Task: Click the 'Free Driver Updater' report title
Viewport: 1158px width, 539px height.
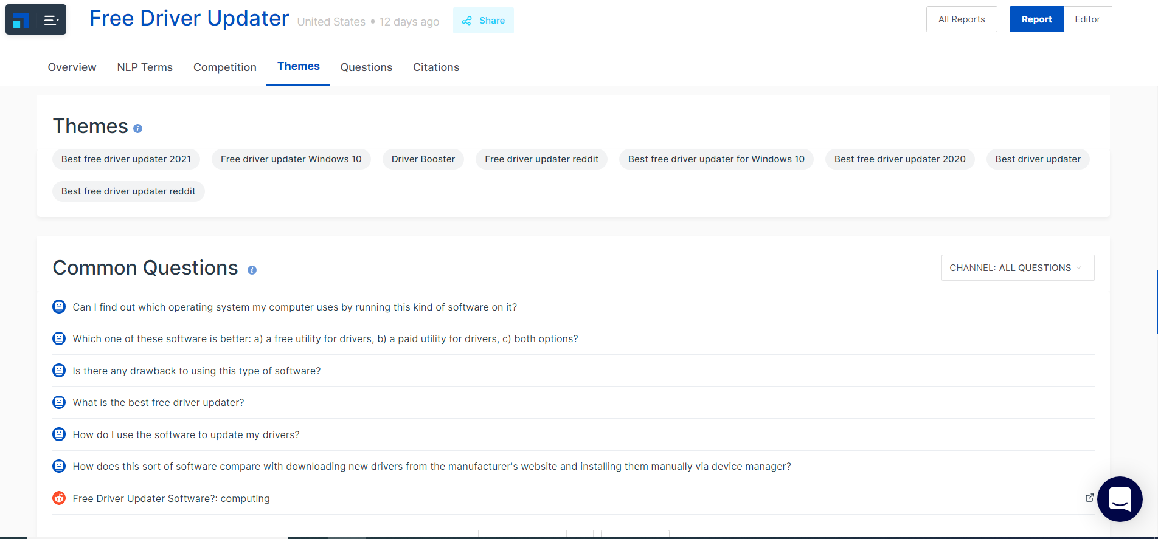Action: (x=189, y=18)
